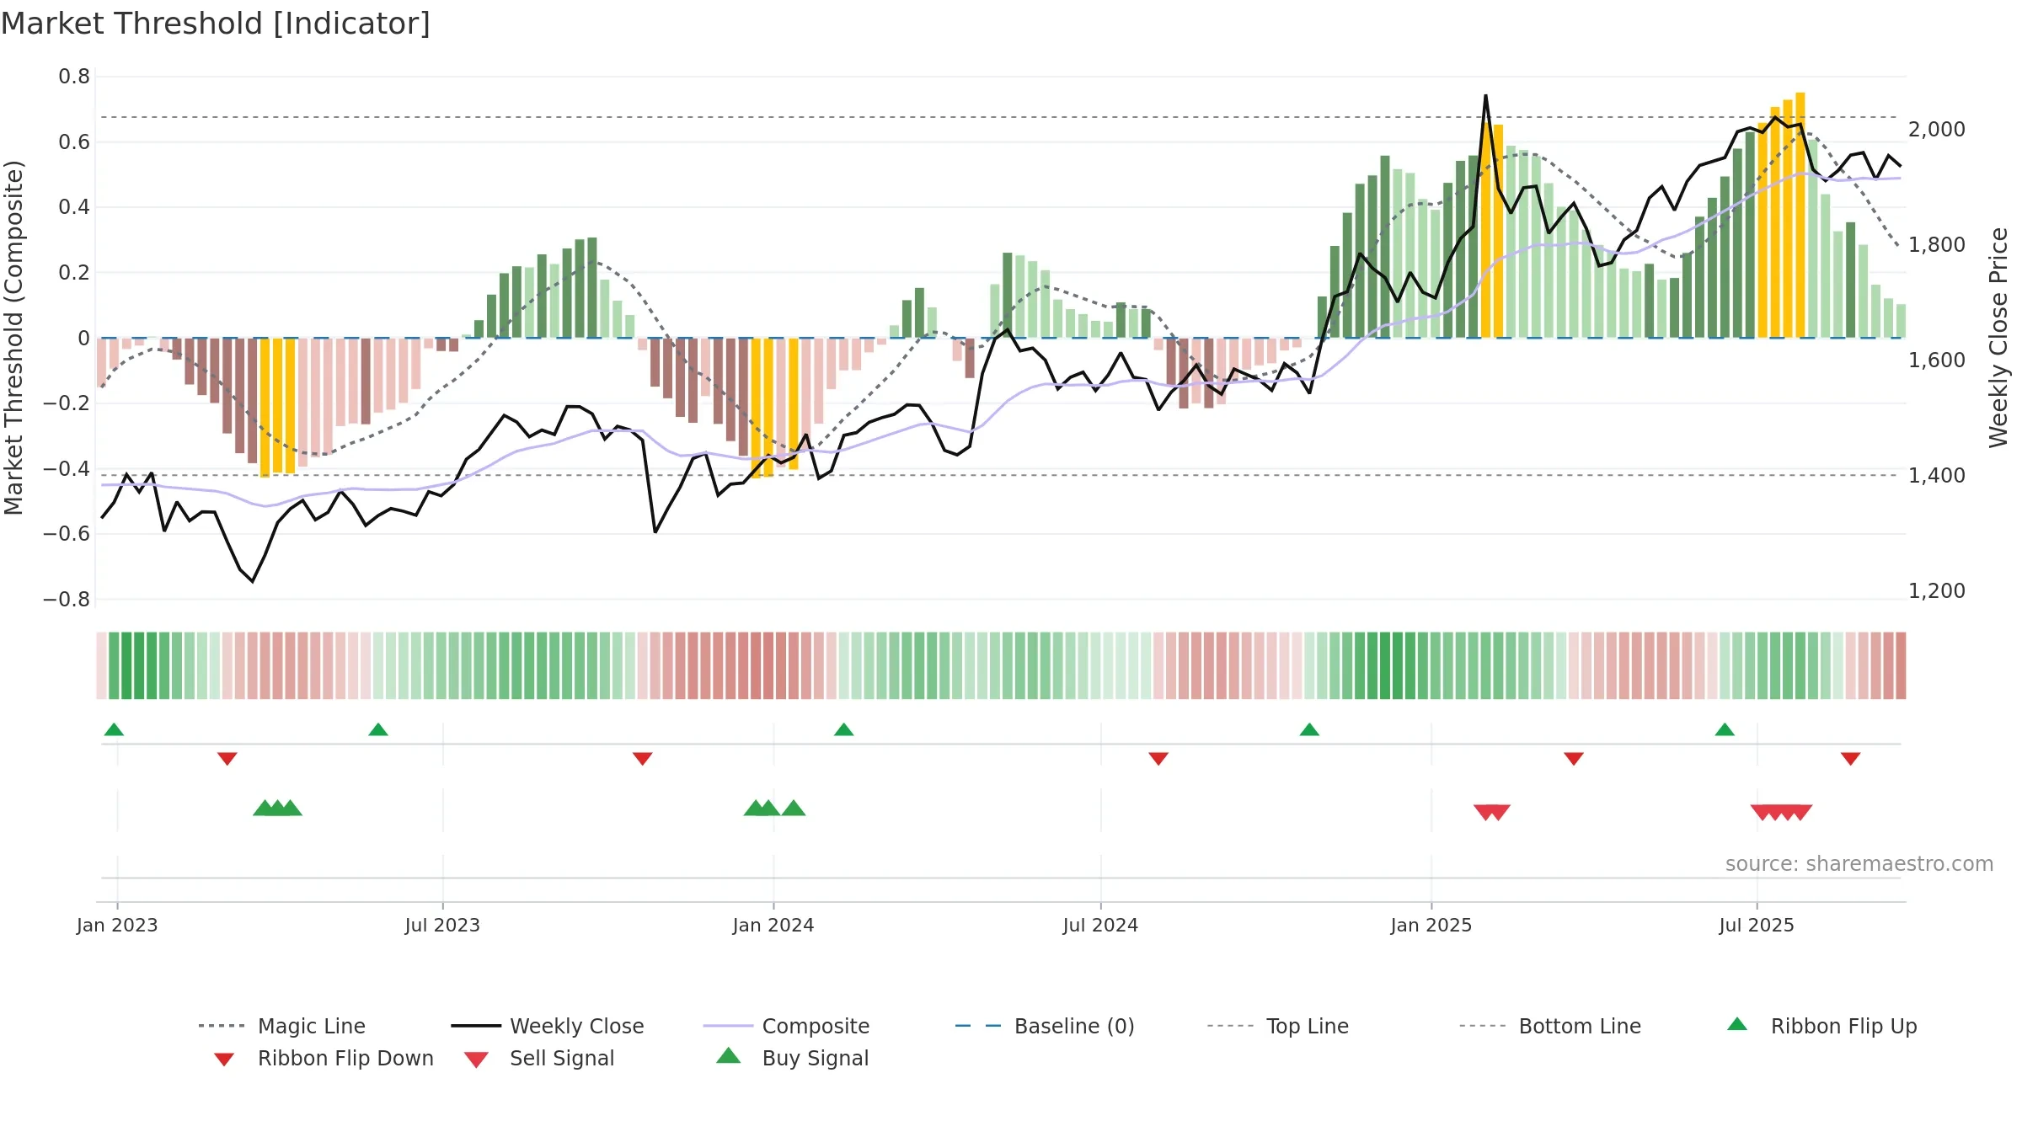
Task: Click the tallest yellow bar near Jul 2025
Action: pos(1800,215)
